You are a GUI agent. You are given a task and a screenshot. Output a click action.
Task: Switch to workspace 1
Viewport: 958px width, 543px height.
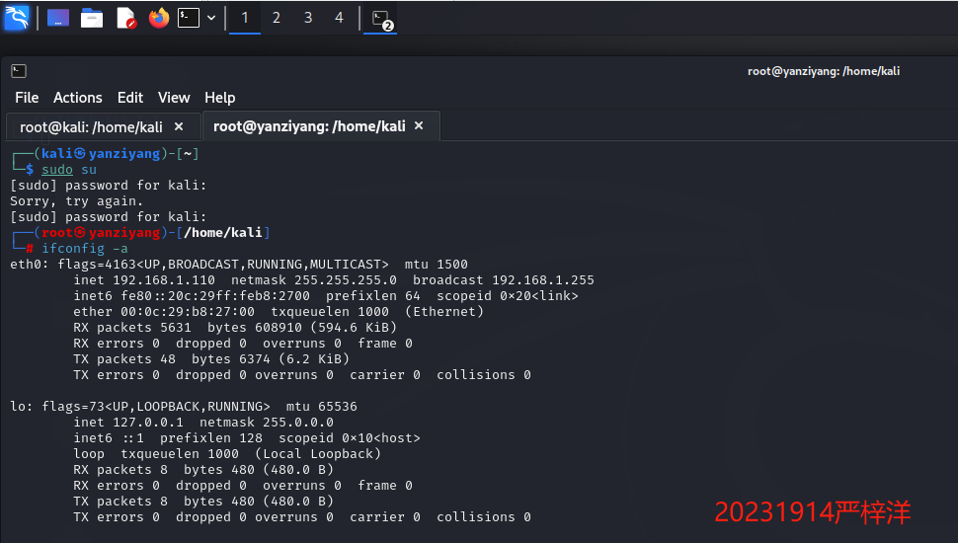(245, 18)
